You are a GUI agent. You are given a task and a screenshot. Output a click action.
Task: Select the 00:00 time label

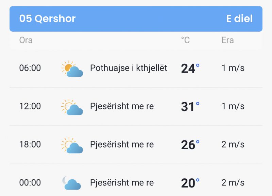30,183
